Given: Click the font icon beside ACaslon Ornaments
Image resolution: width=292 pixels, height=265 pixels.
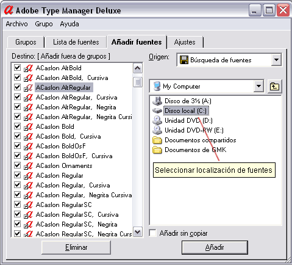Looking at the screenshot, I should [x=28, y=166].
